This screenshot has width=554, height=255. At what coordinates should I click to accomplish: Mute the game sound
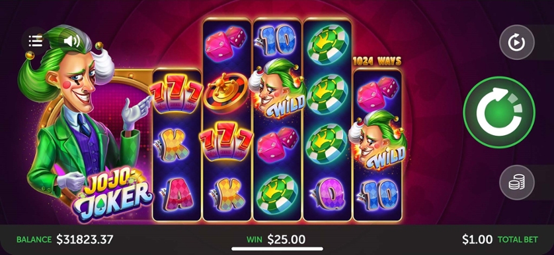[x=71, y=42]
